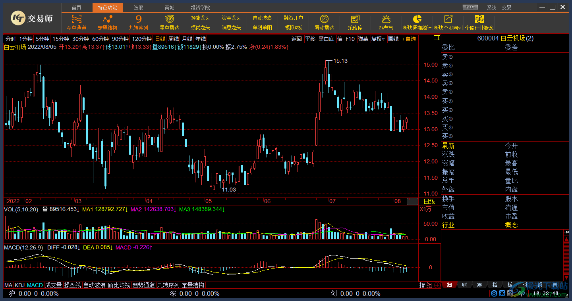Click the X1万 volume unit label

[425, 209]
